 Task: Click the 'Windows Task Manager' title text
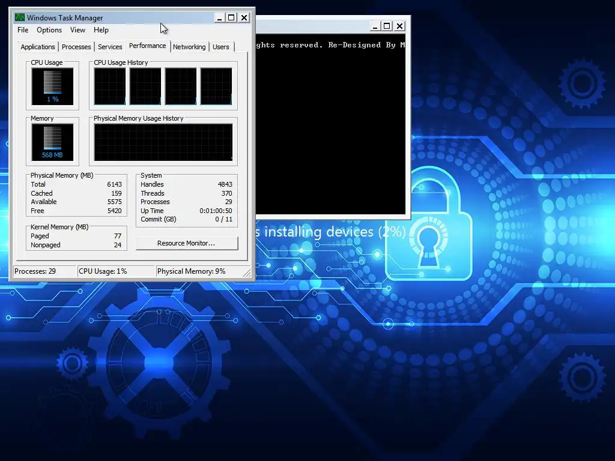[x=65, y=17]
